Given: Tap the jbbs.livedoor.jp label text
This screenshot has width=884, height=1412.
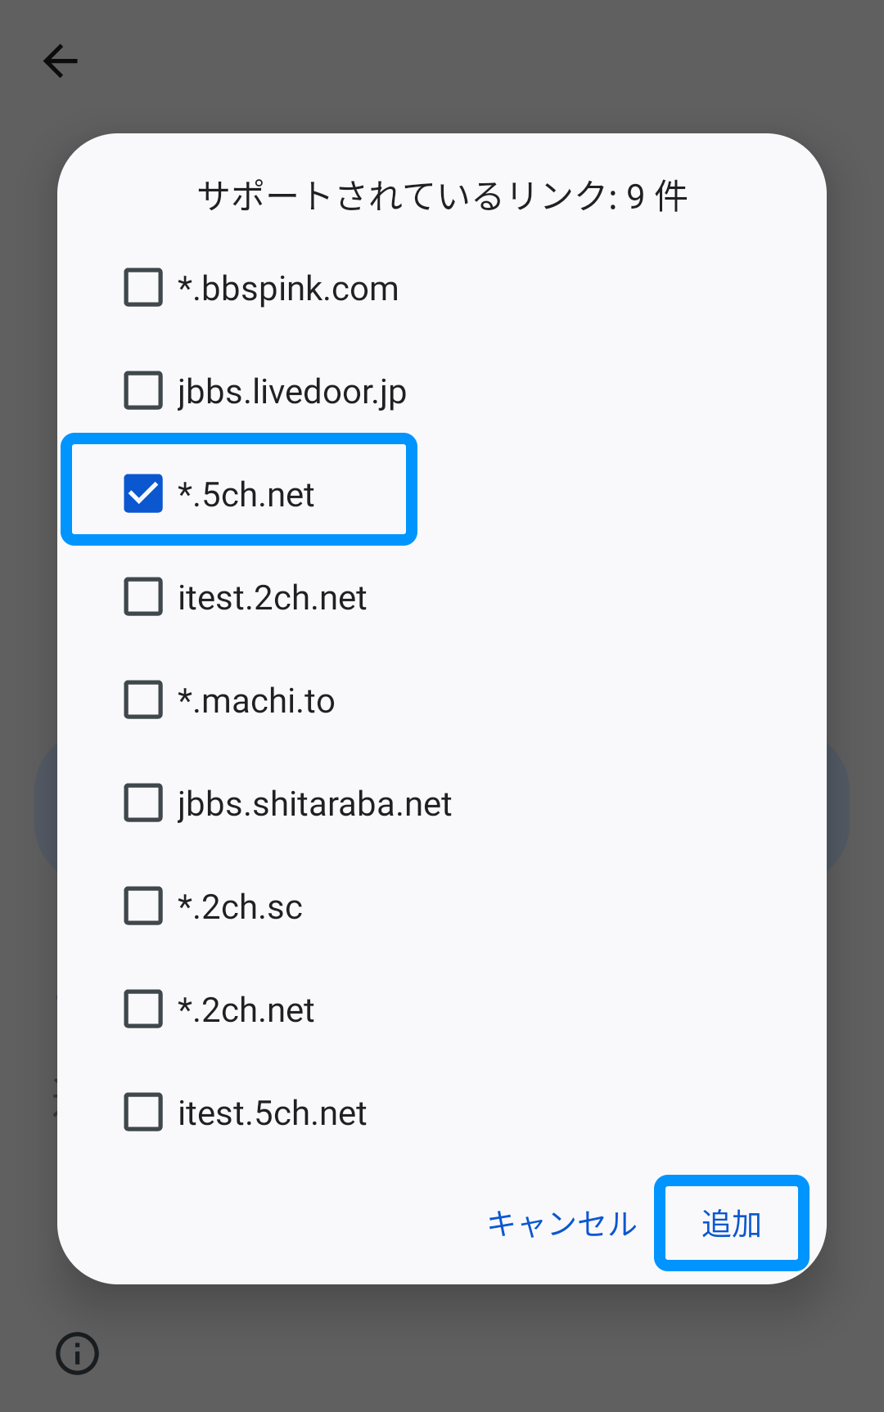Looking at the screenshot, I should pos(291,392).
